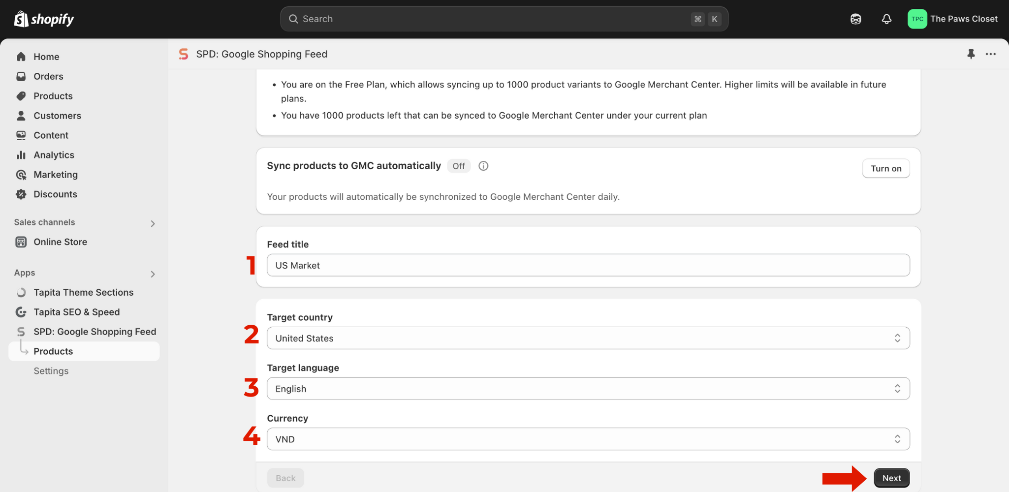The width and height of the screenshot is (1009, 492).
Task: Click the 'Target language' label
Action: click(x=303, y=368)
